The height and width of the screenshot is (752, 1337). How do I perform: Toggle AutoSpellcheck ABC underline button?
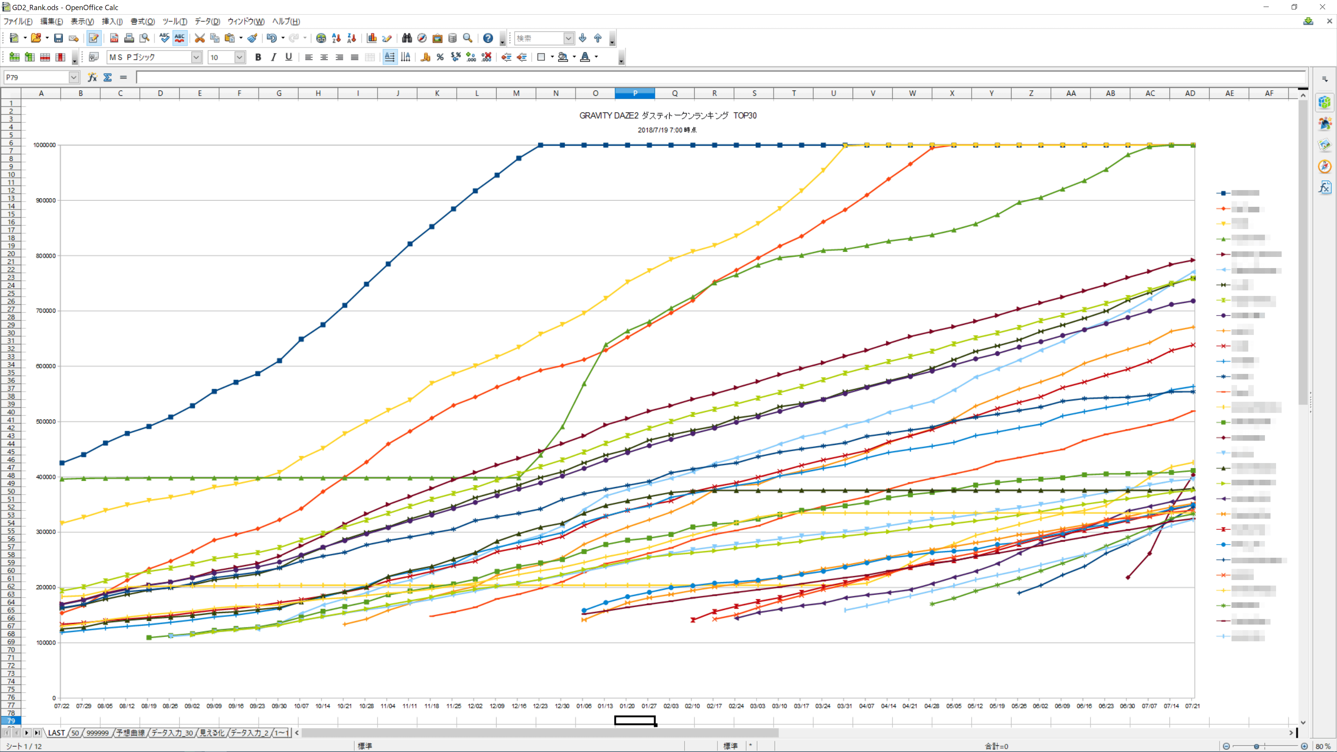[180, 38]
